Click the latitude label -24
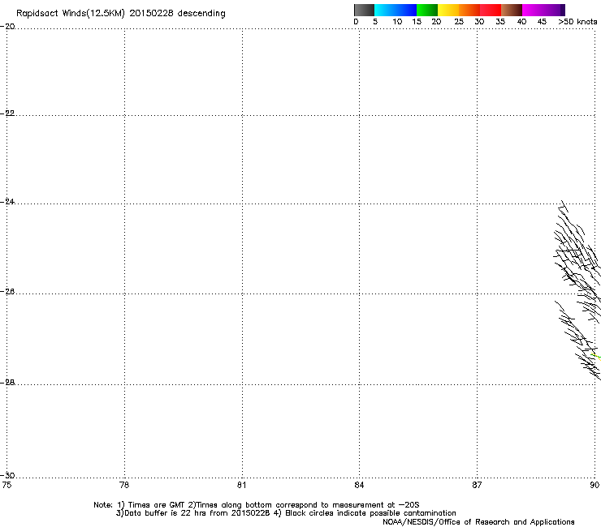Viewport: 601px width, 527px height. tap(7, 202)
